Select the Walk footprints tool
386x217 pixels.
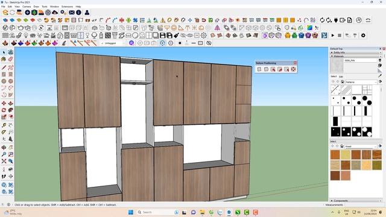click(x=4, y=177)
